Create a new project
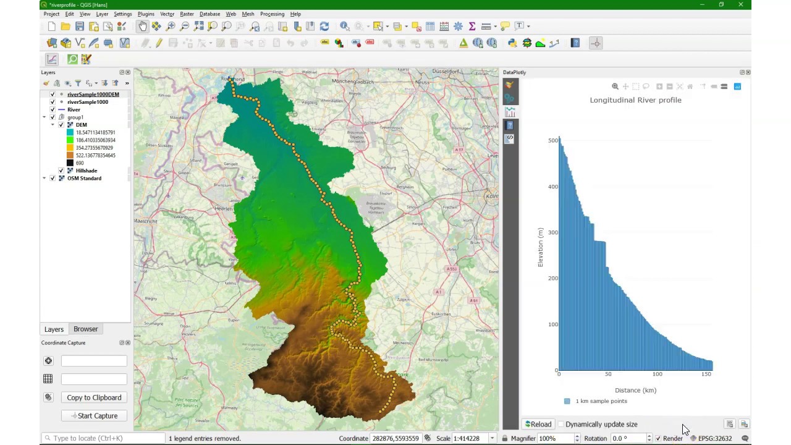This screenshot has height=445, width=791. click(x=51, y=26)
